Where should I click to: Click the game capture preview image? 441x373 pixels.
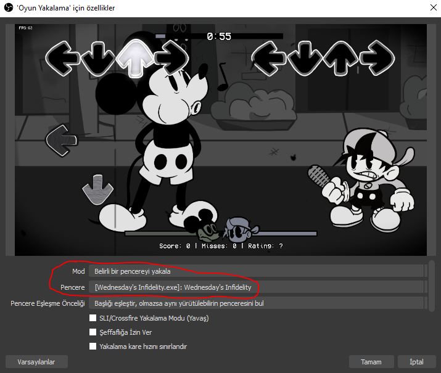[x=221, y=140]
